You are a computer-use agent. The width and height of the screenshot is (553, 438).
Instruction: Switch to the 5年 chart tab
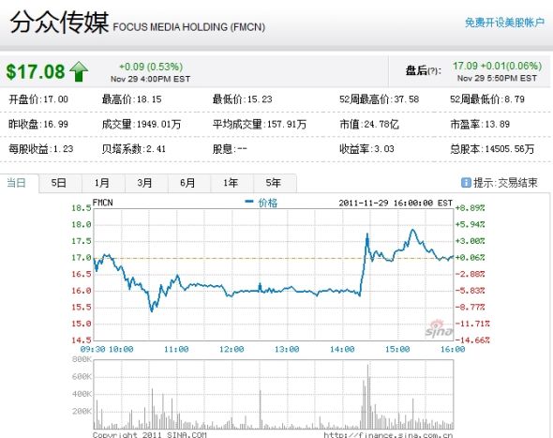274,183
